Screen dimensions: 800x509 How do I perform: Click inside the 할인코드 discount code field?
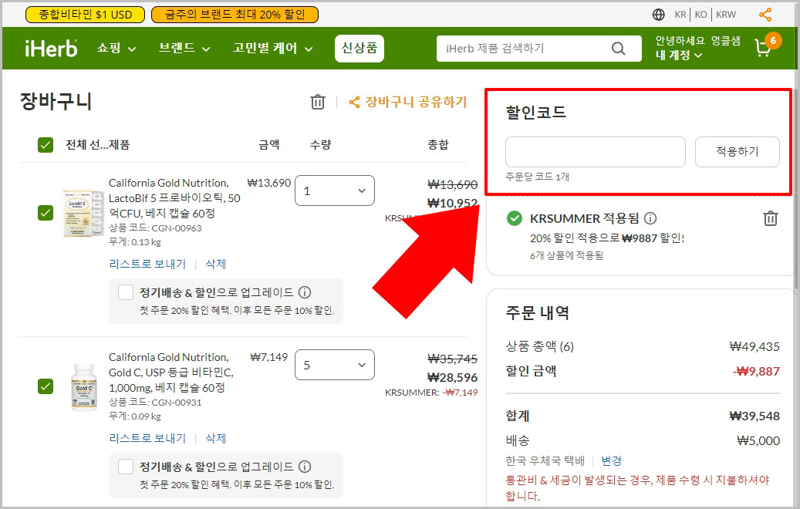594,152
